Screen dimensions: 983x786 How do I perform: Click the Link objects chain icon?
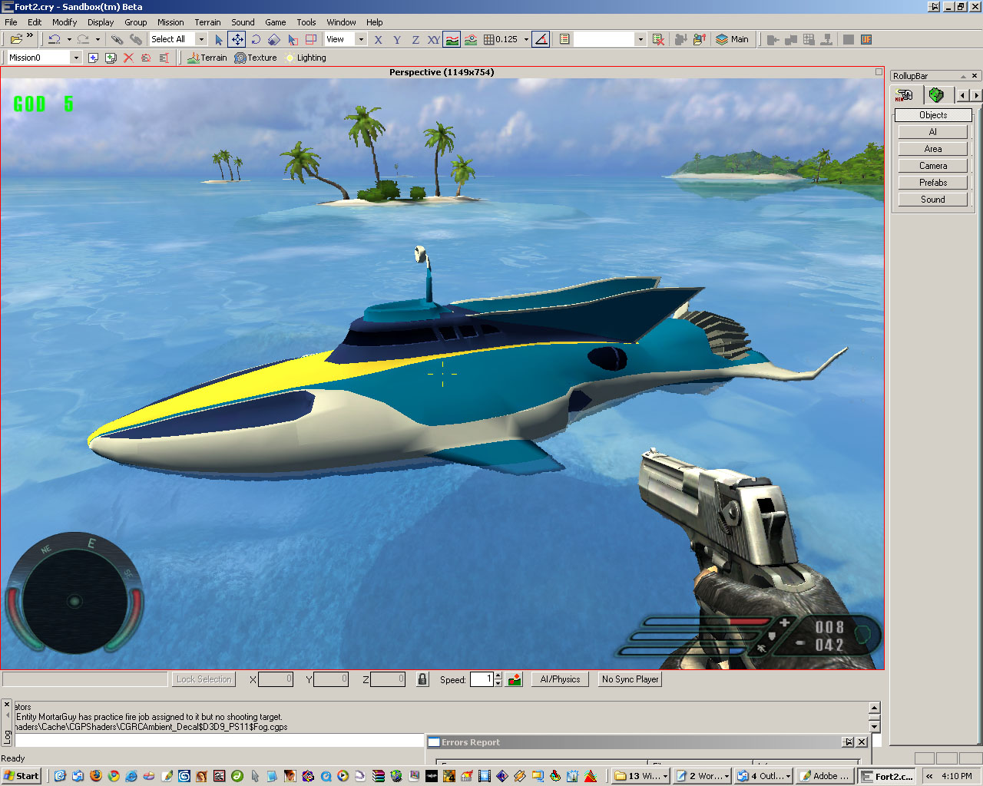coord(117,39)
